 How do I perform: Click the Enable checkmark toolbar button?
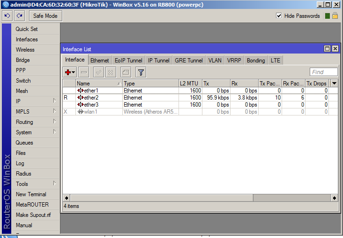pos(99,72)
